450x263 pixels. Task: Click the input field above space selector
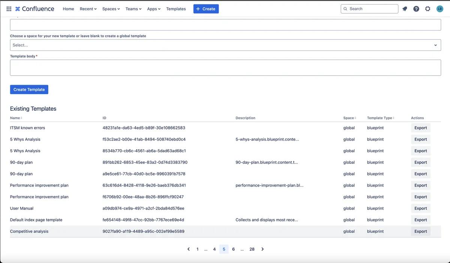point(225,25)
